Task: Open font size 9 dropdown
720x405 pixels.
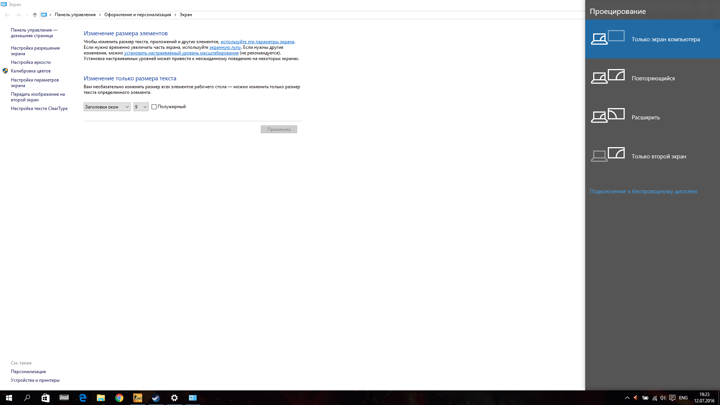Action: (x=141, y=107)
